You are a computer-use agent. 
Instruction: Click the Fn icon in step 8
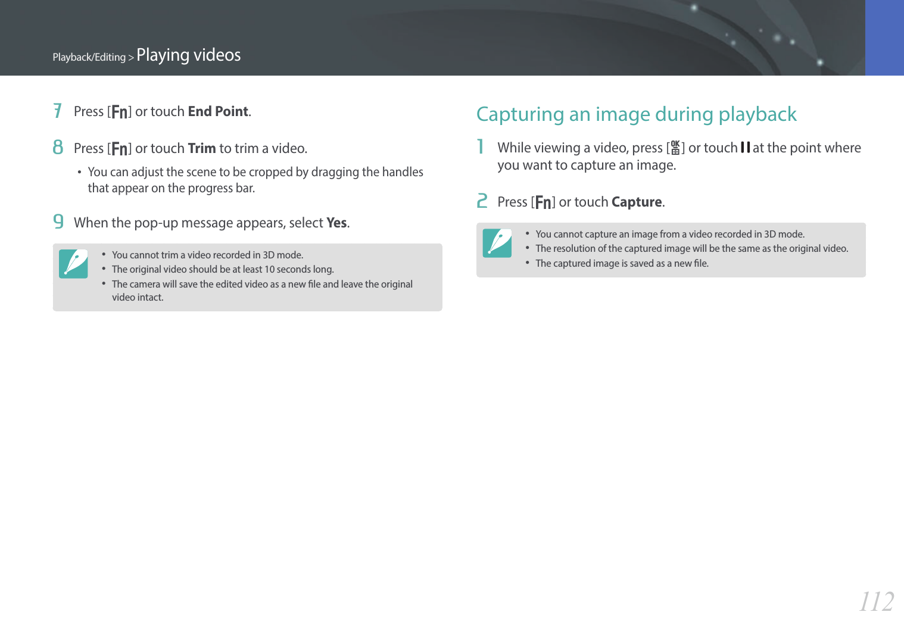coord(120,149)
